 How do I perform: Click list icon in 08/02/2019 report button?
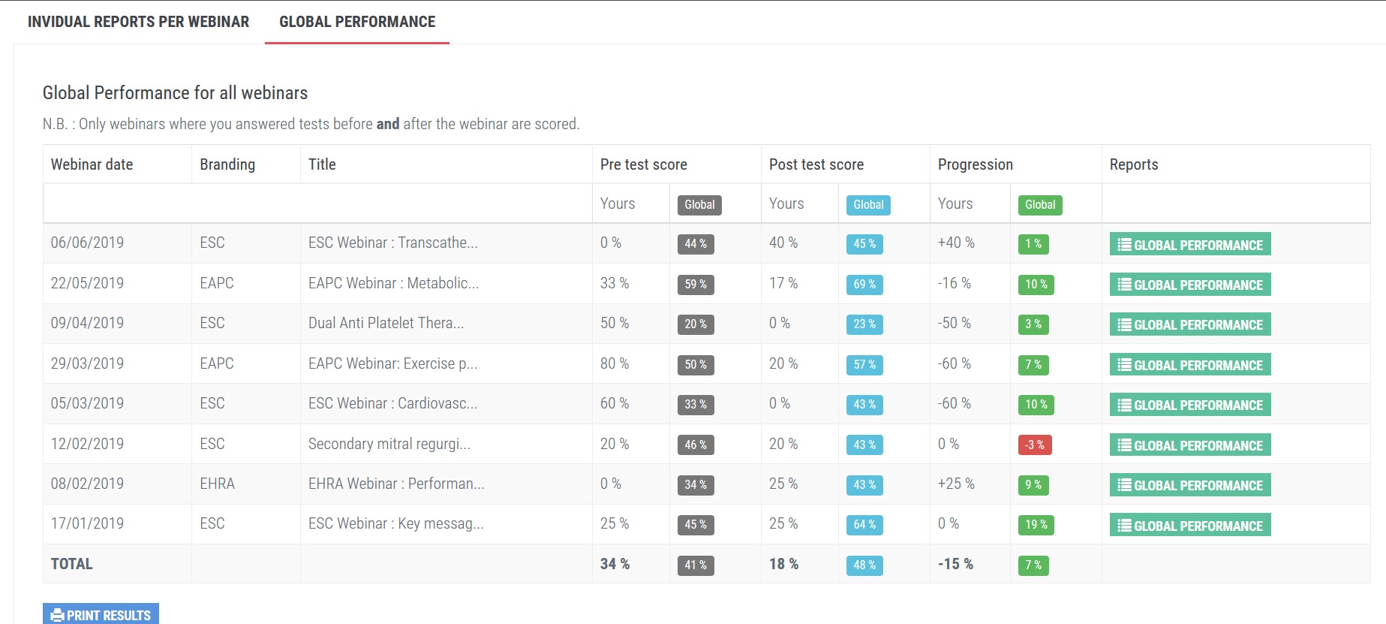(x=1124, y=485)
